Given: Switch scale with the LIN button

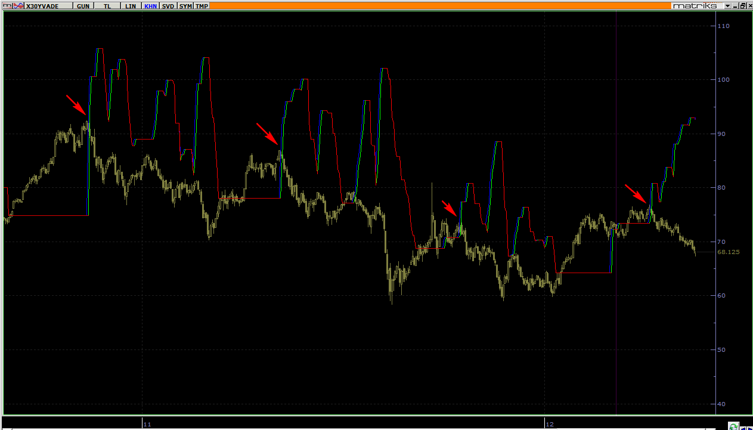Looking at the screenshot, I should click(x=131, y=6).
